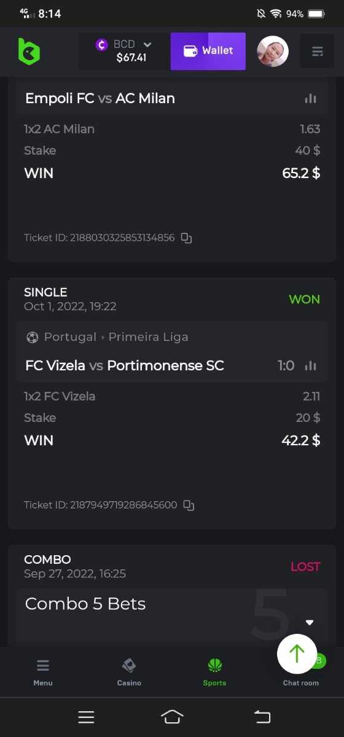Open Empoli FC vs AC Milan match
This screenshot has height=737, width=344.
100,98
